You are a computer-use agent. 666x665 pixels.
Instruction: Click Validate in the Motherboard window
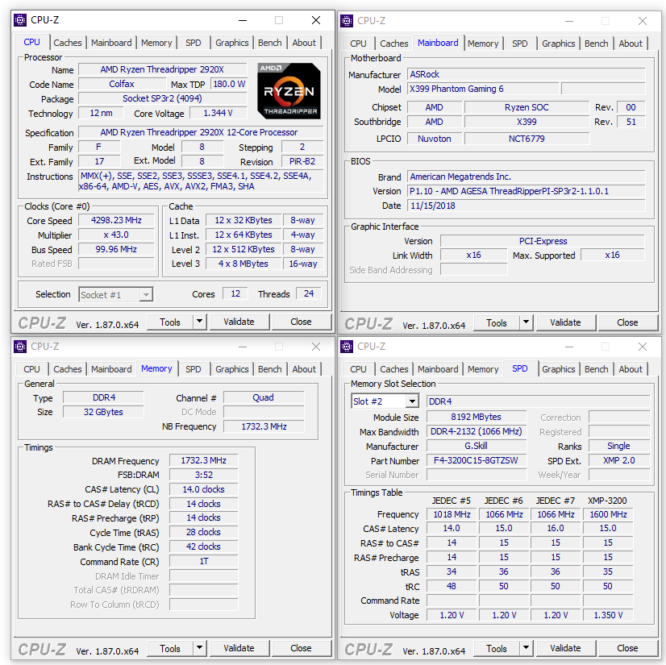(x=566, y=322)
